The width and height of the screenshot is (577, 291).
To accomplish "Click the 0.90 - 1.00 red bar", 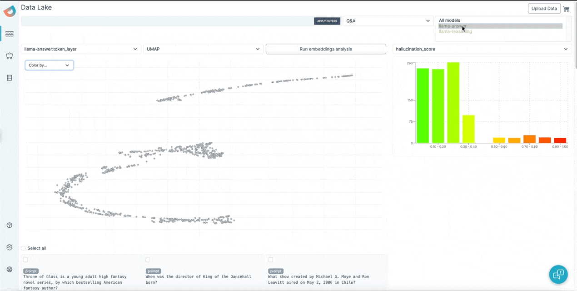I will click(x=560, y=140).
